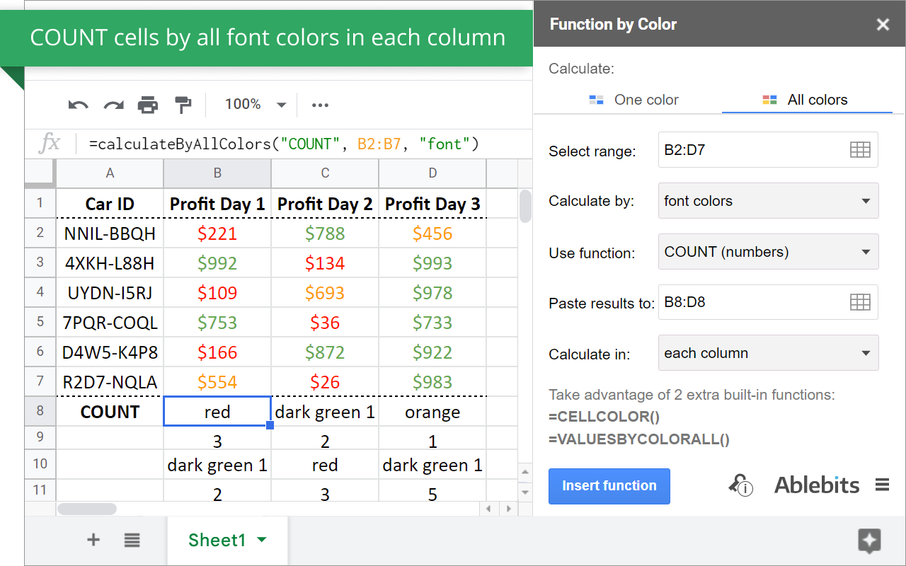Click the Explore button at bottom right

[868, 541]
